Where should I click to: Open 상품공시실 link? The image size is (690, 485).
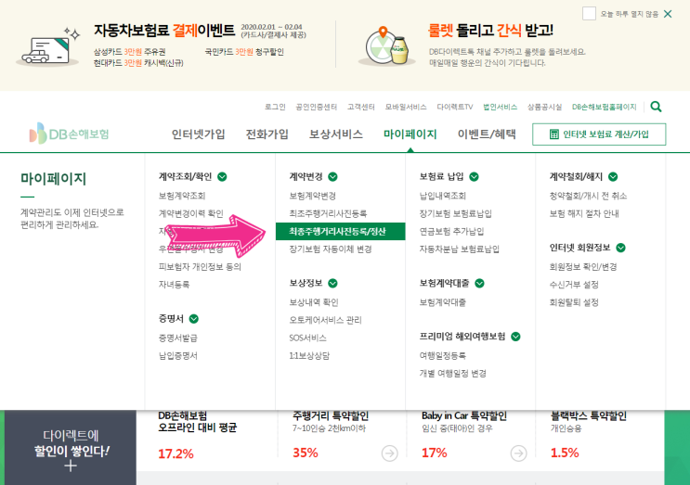click(545, 107)
